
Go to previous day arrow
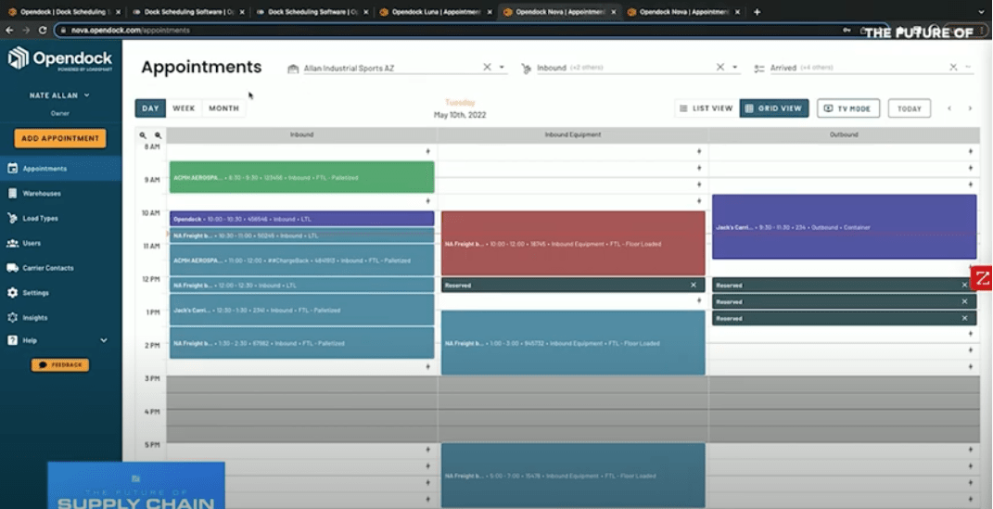coord(949,108)
